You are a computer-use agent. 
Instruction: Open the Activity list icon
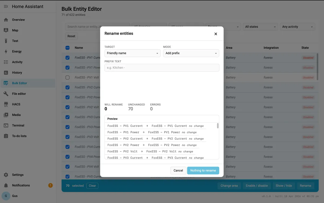6,62
